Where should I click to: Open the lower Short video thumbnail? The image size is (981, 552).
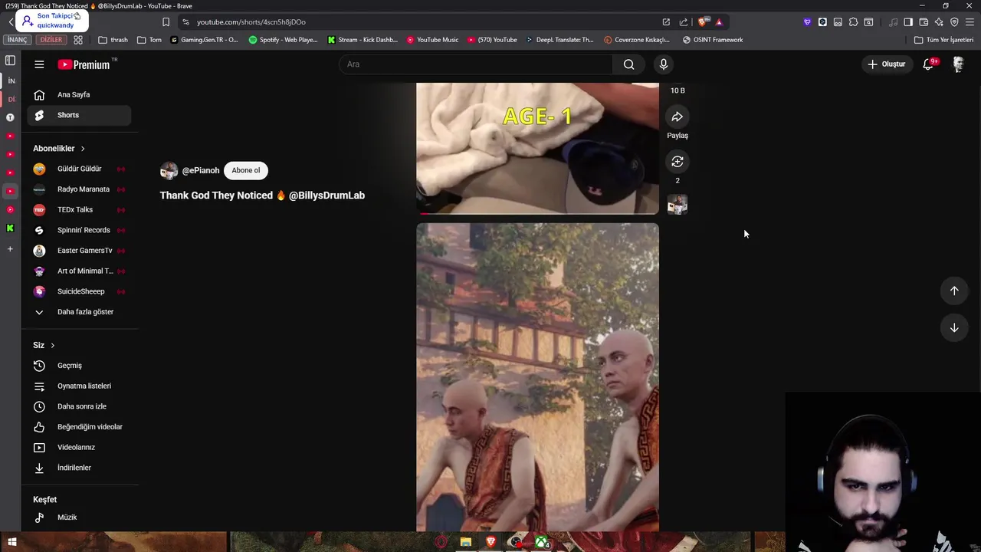pyautogui.click(x=537, y=377)
